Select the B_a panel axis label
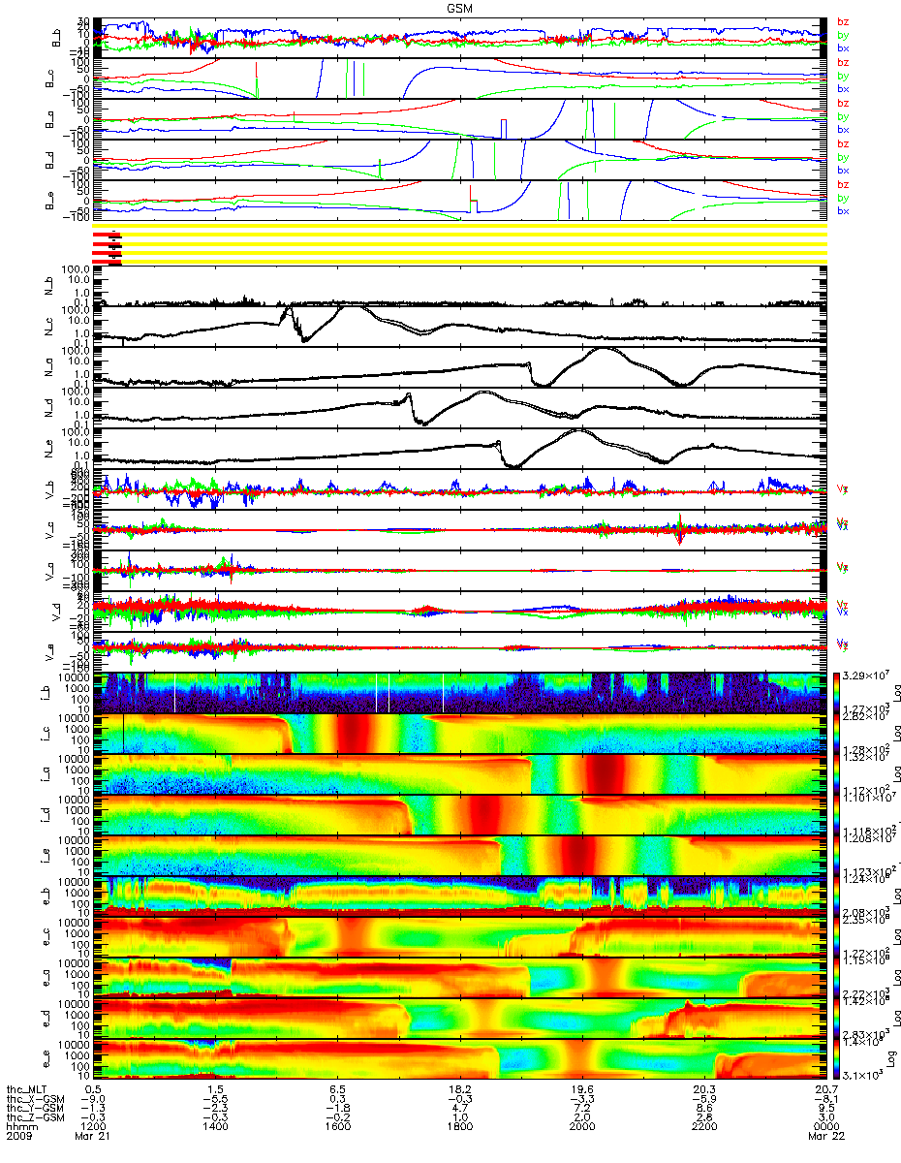Image resolution: width=901 pixels, height=1163 pixels. pos(49,119)
